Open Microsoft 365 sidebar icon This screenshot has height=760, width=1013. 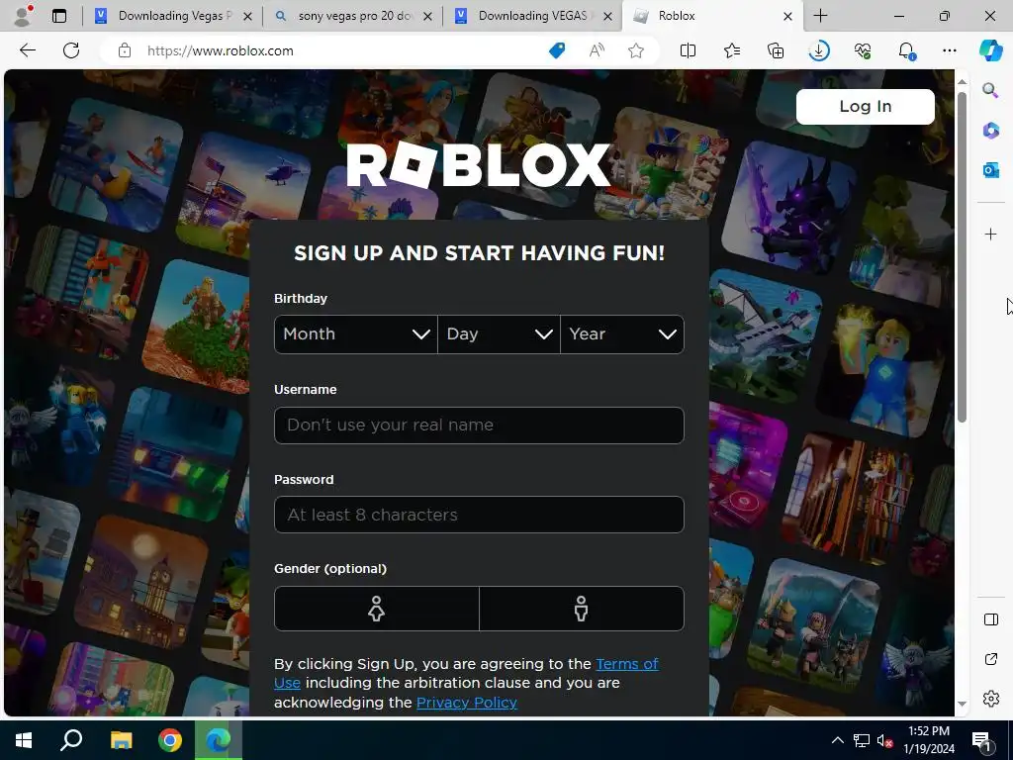pos(991,131)
